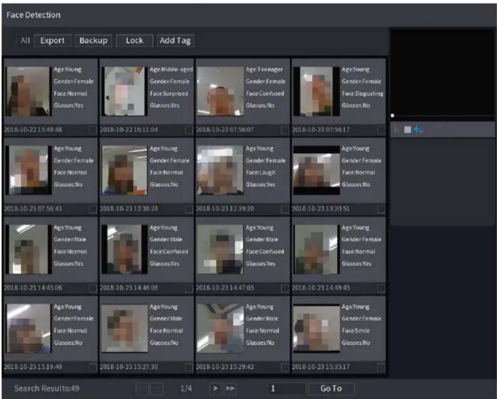This screenshot has height=399, width=497.
Task: Click the '2018-10-22 16:11:04' timestamp
Action: [x=129, y=130]
